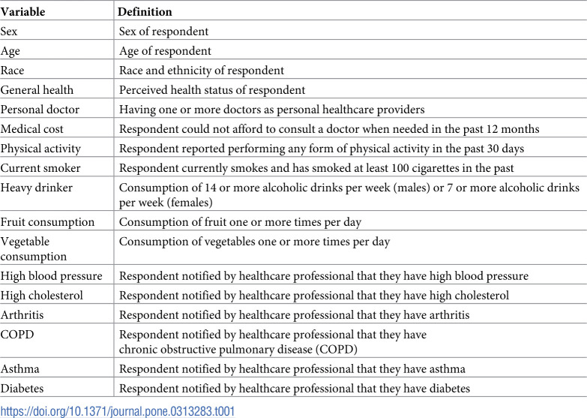Click the Personal doctor variable cell
Image resolution: width=587 pixels, height=418 pixels.
[39, 110]
